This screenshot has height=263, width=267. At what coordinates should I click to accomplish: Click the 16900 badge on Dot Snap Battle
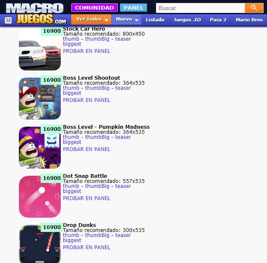tap(52, 178)
